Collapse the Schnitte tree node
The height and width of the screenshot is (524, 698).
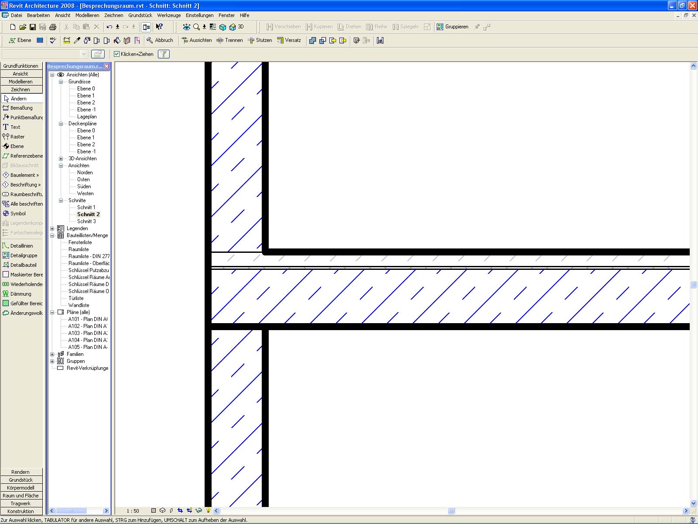(61, 200)
